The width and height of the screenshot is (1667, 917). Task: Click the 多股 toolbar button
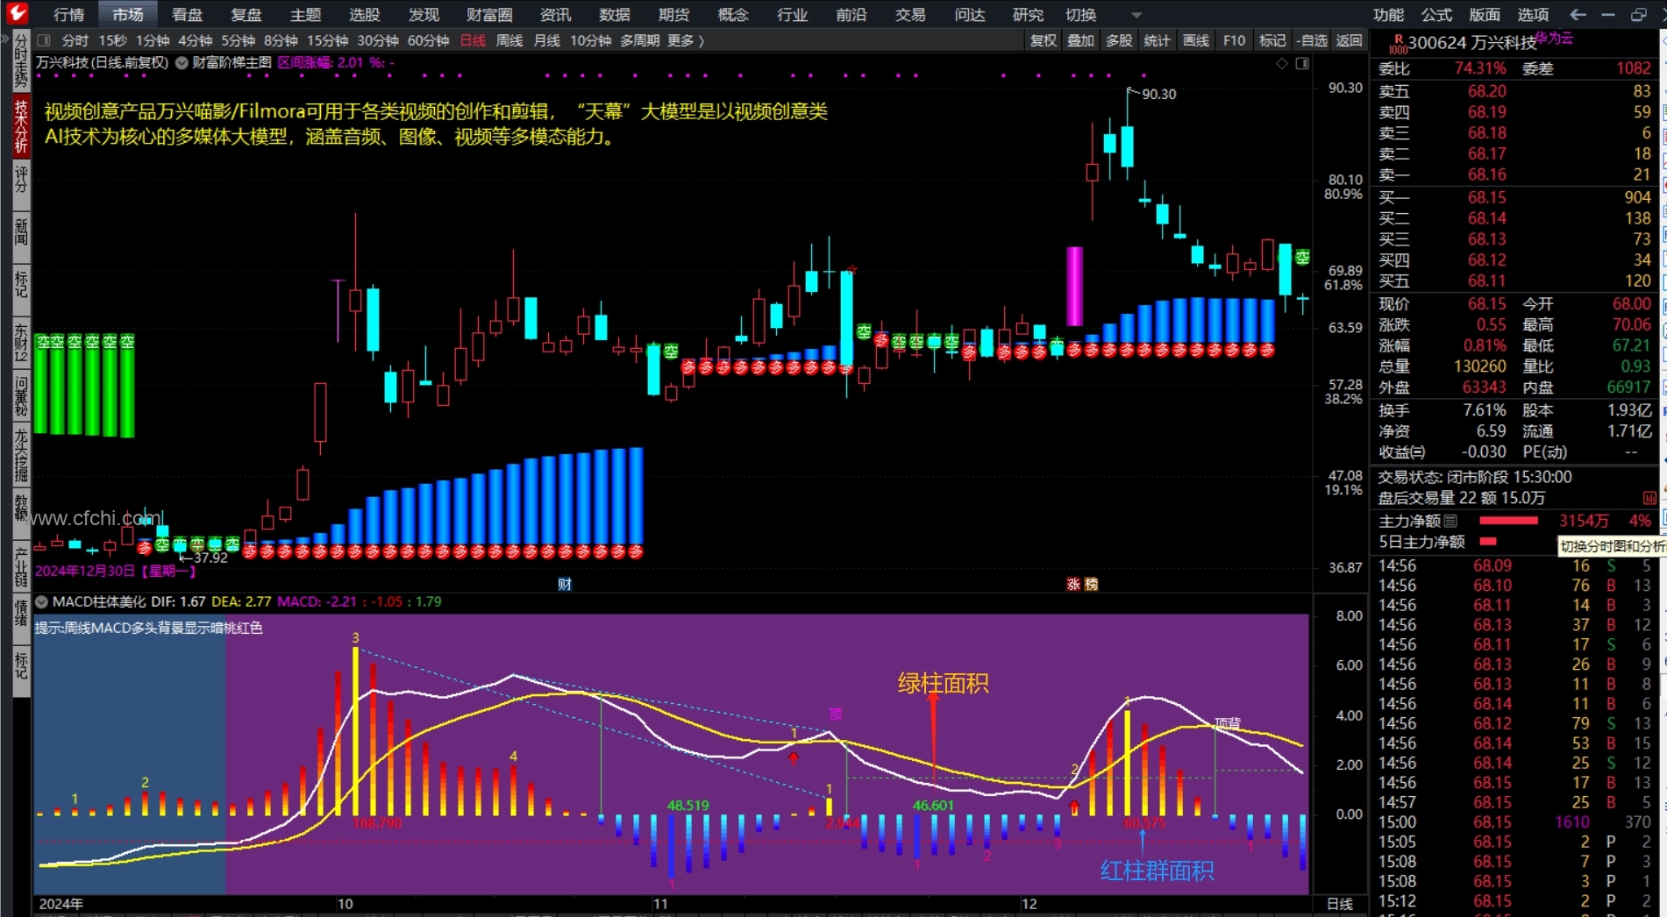(x=1119, y=40)
